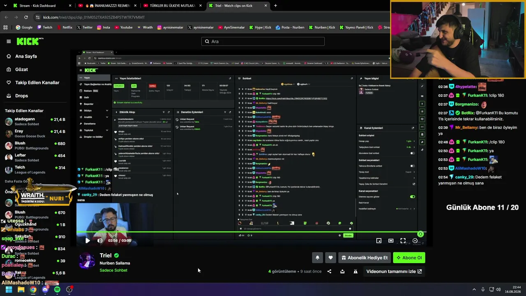Download the clip
This screenshot has width=526, height=296.
[x=342, y=271]
